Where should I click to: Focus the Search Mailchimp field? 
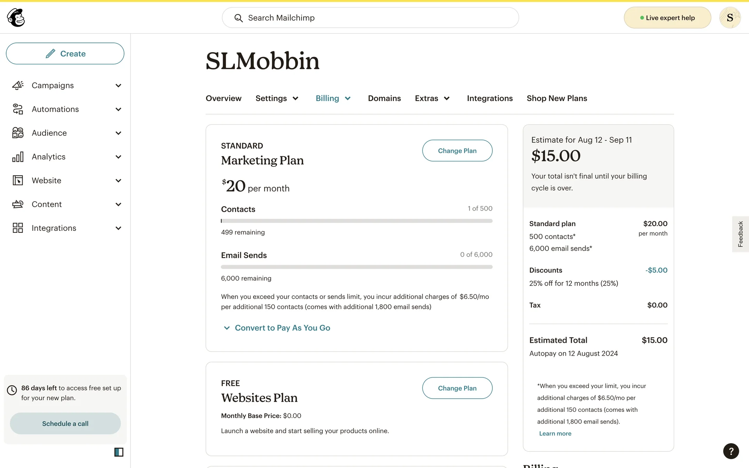(x=370, y=18)
